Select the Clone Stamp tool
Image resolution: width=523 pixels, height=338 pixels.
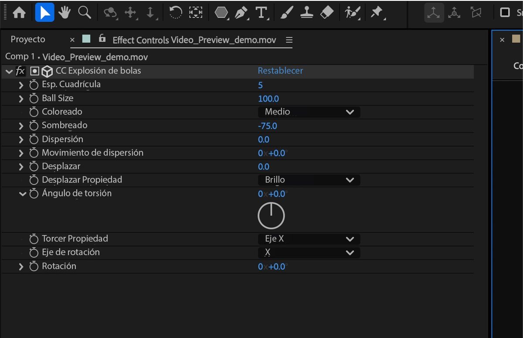click(306, 12)
